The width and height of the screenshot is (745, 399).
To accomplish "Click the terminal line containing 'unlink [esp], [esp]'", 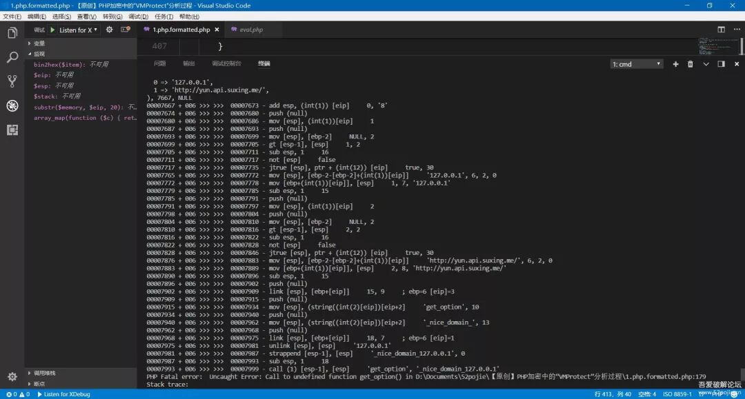I will pyautogui.click(x=269, y=346).
